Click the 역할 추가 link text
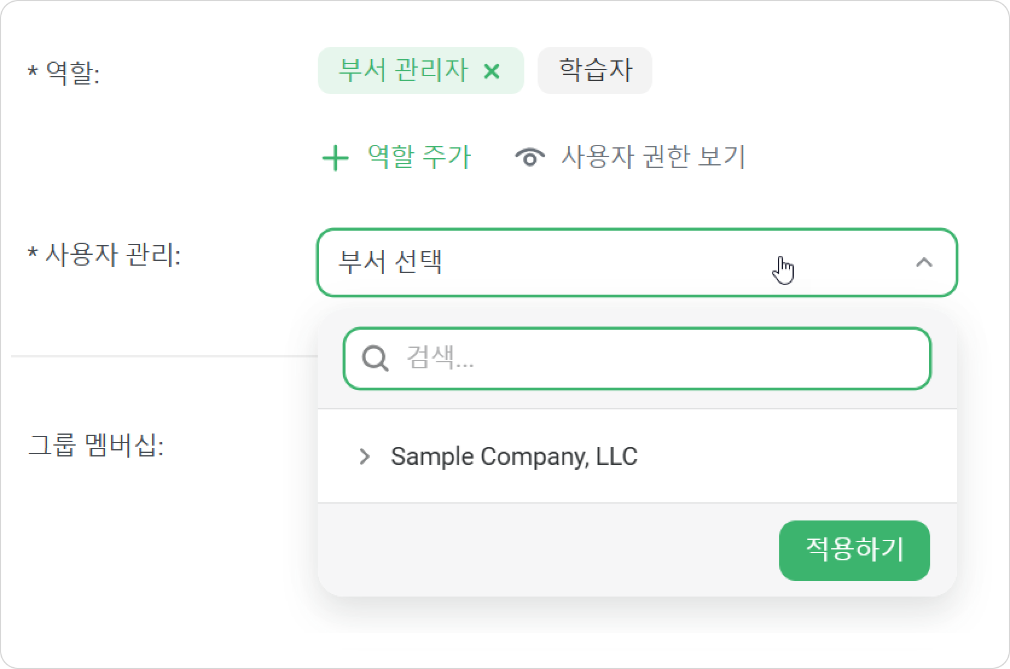The height and width of the screenshot is (669, 1010). tap(419, 157)
